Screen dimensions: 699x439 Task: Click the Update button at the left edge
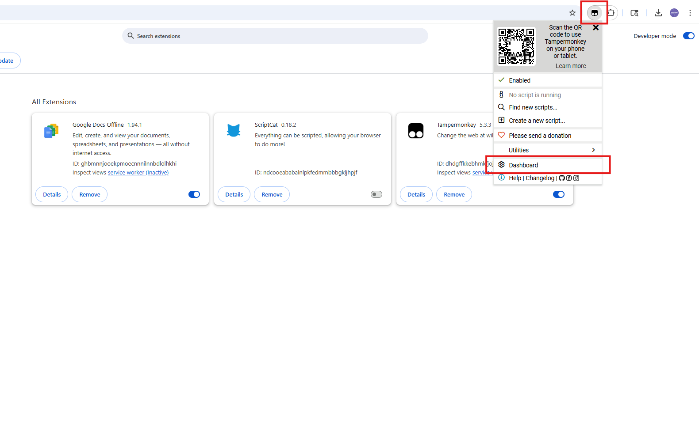point(9,61)
